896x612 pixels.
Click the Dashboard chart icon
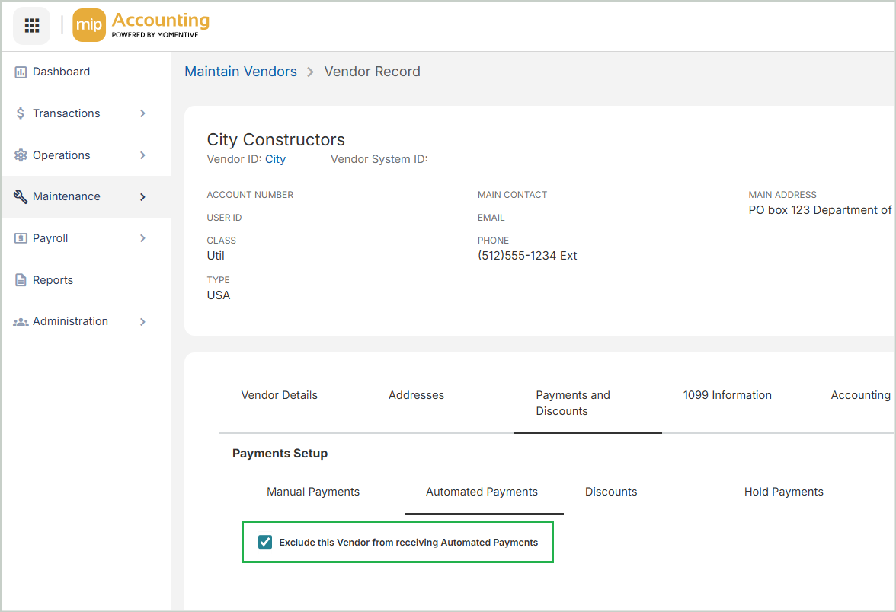pos(21,72)
